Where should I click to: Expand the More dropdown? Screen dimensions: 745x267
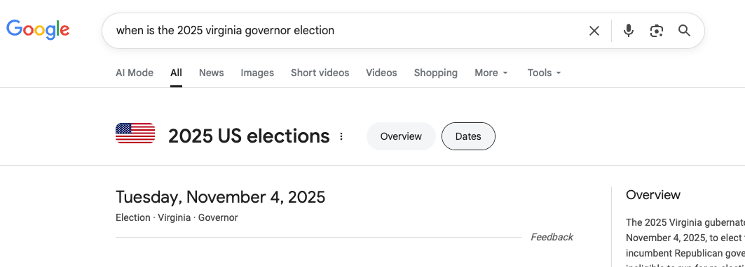[x=491, y=73]
